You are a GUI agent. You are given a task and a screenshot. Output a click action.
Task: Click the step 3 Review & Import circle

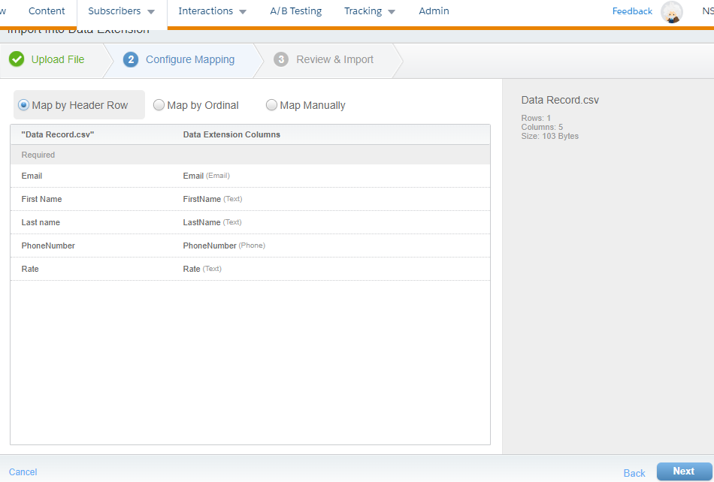click(x=281, y=59)
